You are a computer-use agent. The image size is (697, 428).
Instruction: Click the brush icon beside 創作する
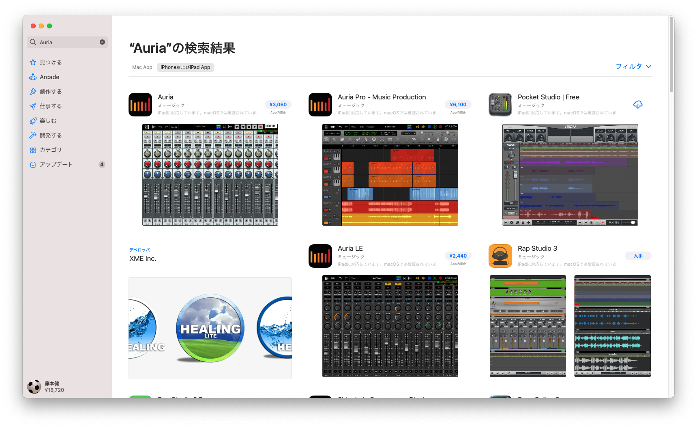[33, 91]
